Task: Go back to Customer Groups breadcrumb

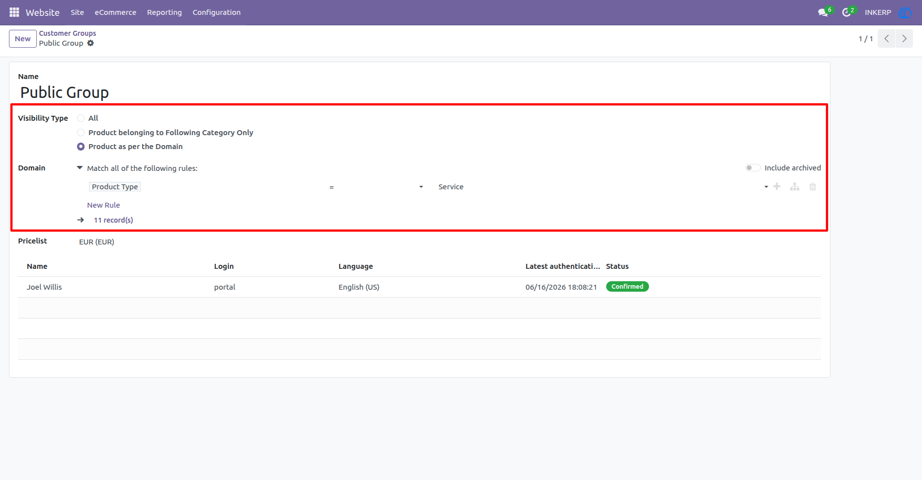Action: tap(68, 33)
